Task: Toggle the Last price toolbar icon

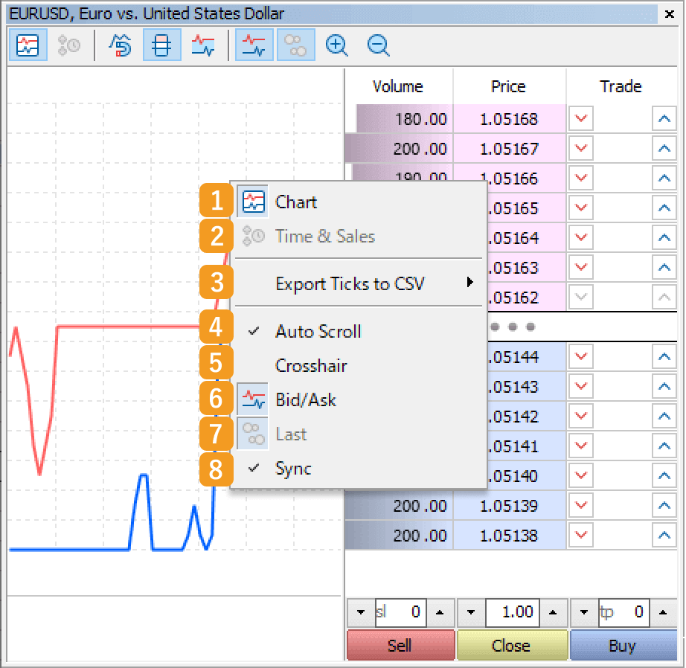Action: point(295,45)
